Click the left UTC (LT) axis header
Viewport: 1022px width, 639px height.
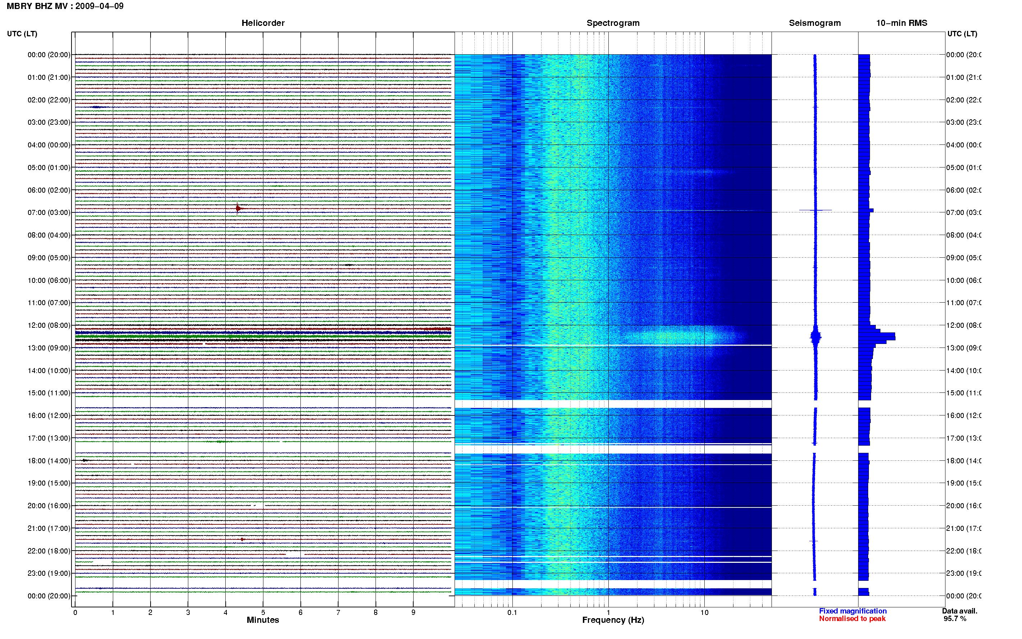22,34
